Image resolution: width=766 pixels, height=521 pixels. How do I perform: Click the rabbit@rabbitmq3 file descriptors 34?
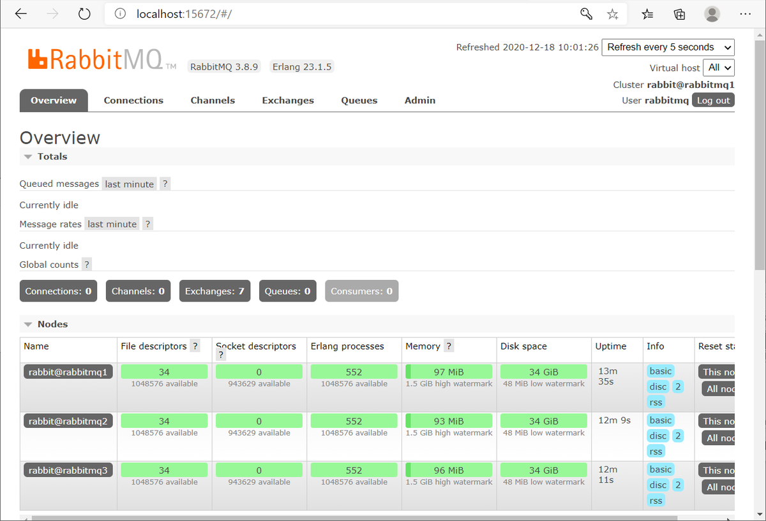164,470
